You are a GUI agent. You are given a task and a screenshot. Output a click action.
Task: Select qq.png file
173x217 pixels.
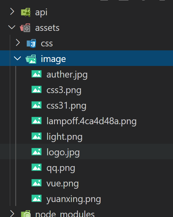click(x=61, y=168)
